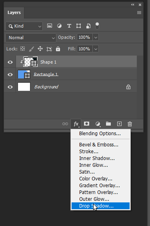Open the Opacity slider dropdown arrow
This screenshot has width=150, height=226.
(96, 37)
